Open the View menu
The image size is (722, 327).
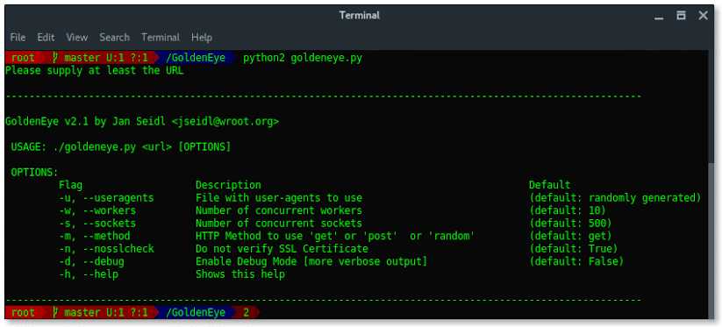pos(77,37)
